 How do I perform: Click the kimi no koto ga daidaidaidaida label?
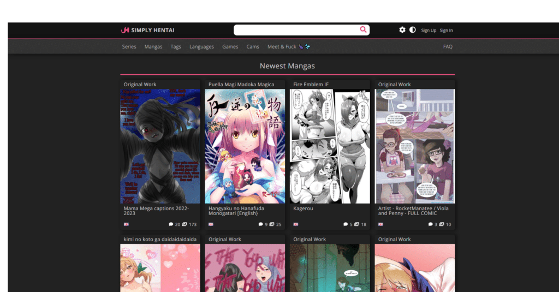click(x=160, y=239)
